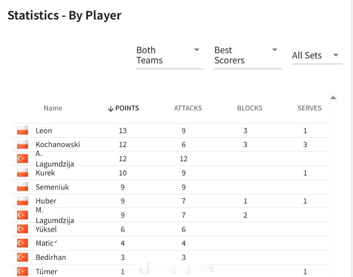
Task: Click Turkey flag icon beside Bedirhan
Action: click(x=22, y=257)
